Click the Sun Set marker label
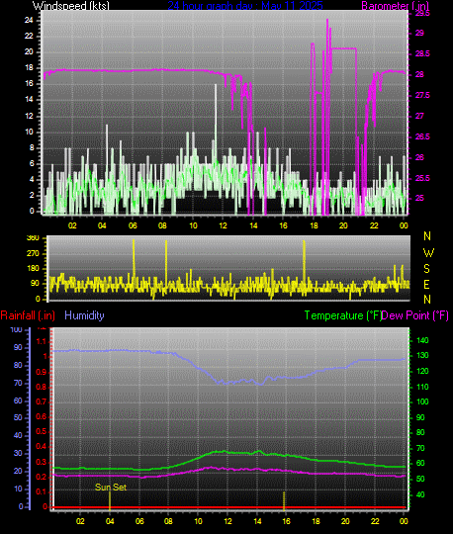 pyautogui.click(x=111, y=487)
